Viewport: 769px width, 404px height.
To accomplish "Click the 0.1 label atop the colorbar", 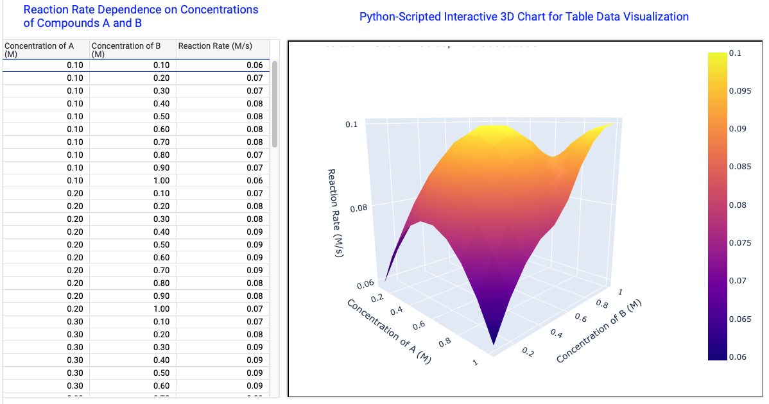I will tap(736, 53).
